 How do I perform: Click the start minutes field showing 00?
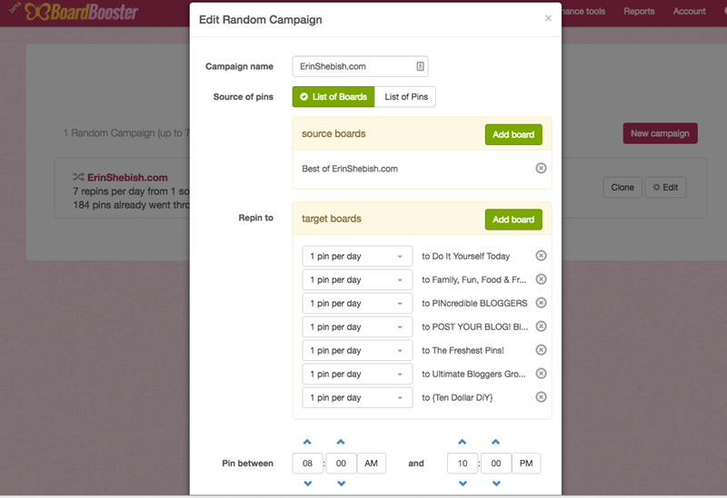click(x=341, y=464)
